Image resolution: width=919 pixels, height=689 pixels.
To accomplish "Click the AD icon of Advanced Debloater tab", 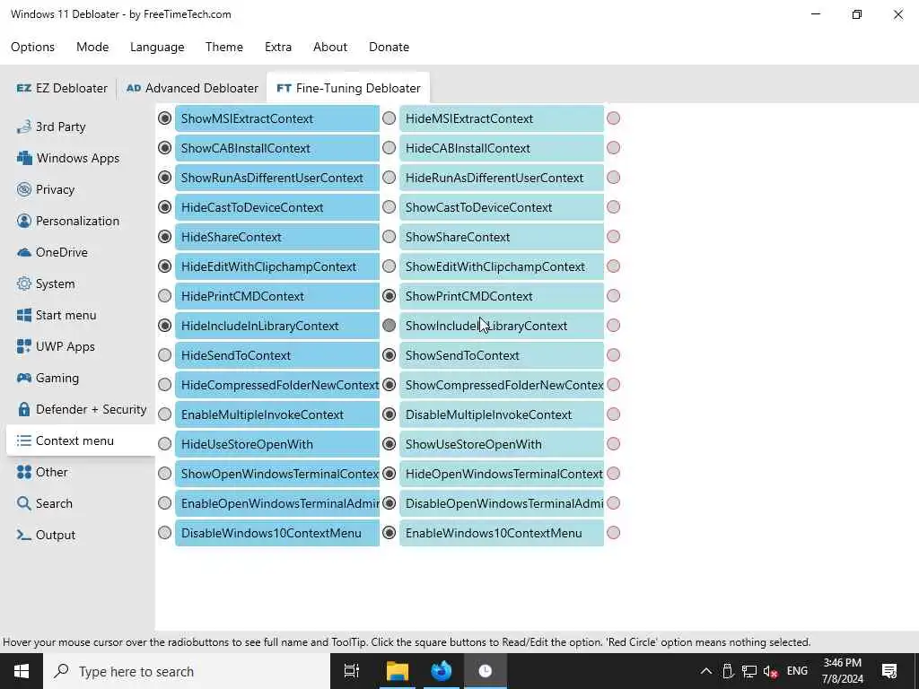I will click(134, 88).
